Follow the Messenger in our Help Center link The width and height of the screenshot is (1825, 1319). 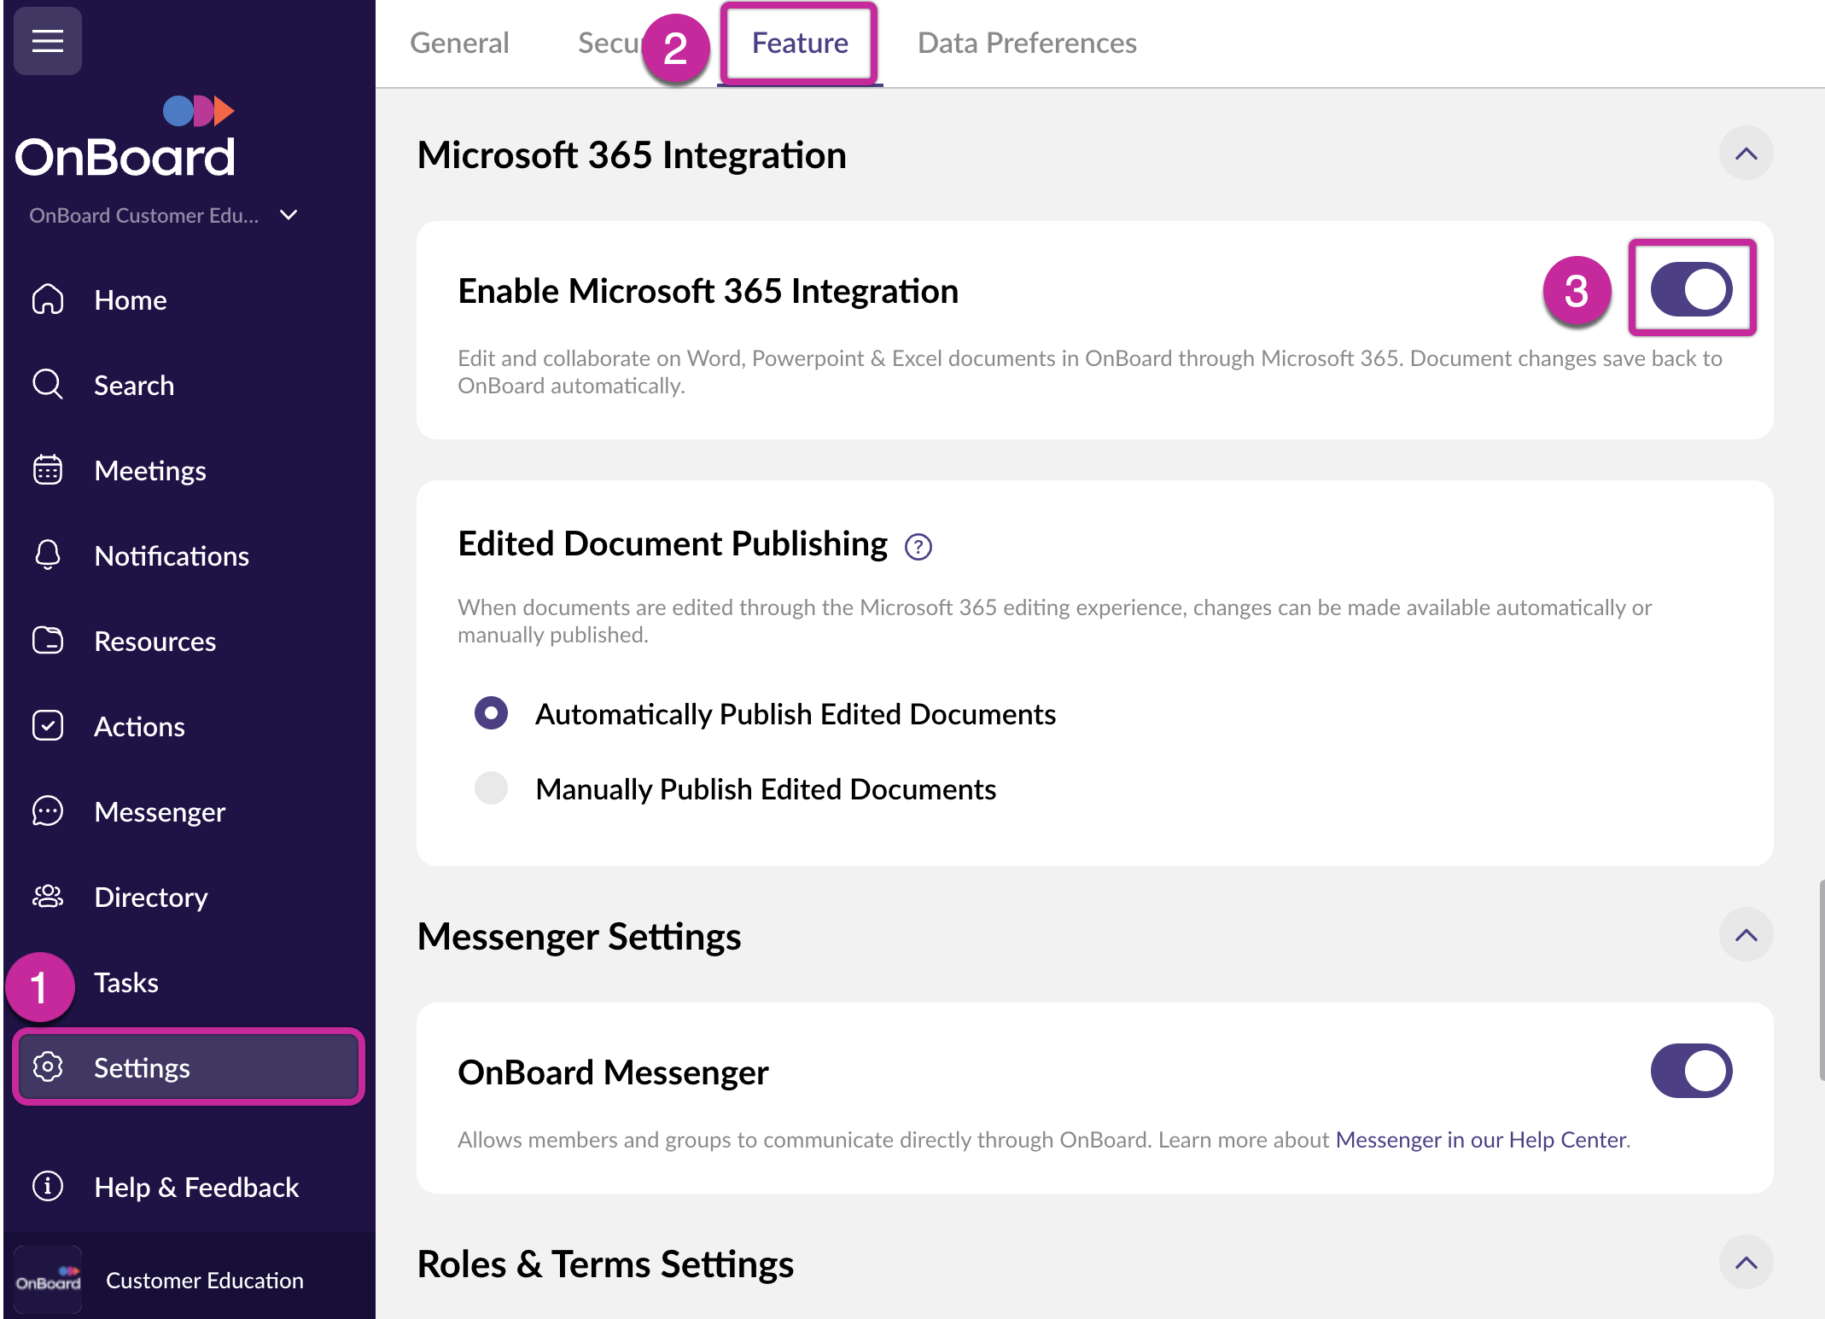tap(1481, 1140)
